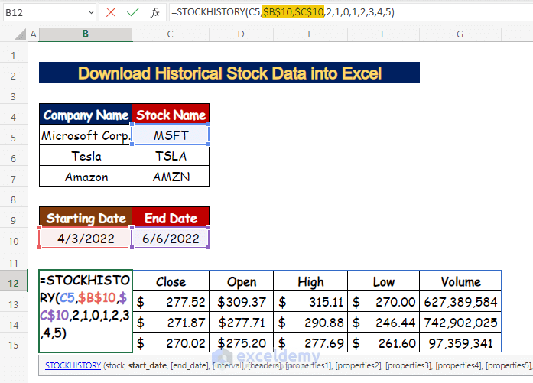Select the open value $277.71

click(242, 323)
